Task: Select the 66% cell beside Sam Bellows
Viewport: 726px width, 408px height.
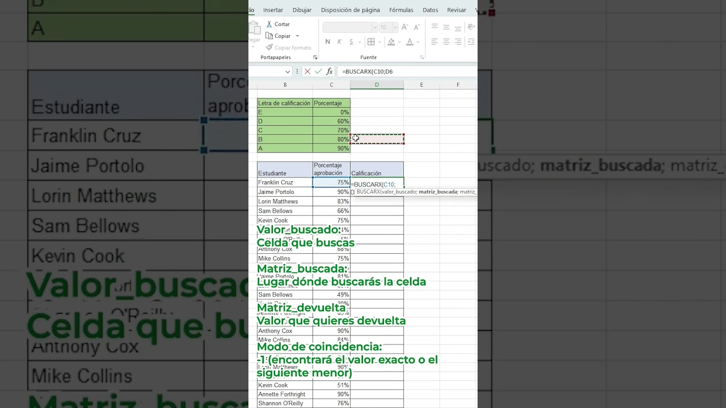Action: coord(331,211)
